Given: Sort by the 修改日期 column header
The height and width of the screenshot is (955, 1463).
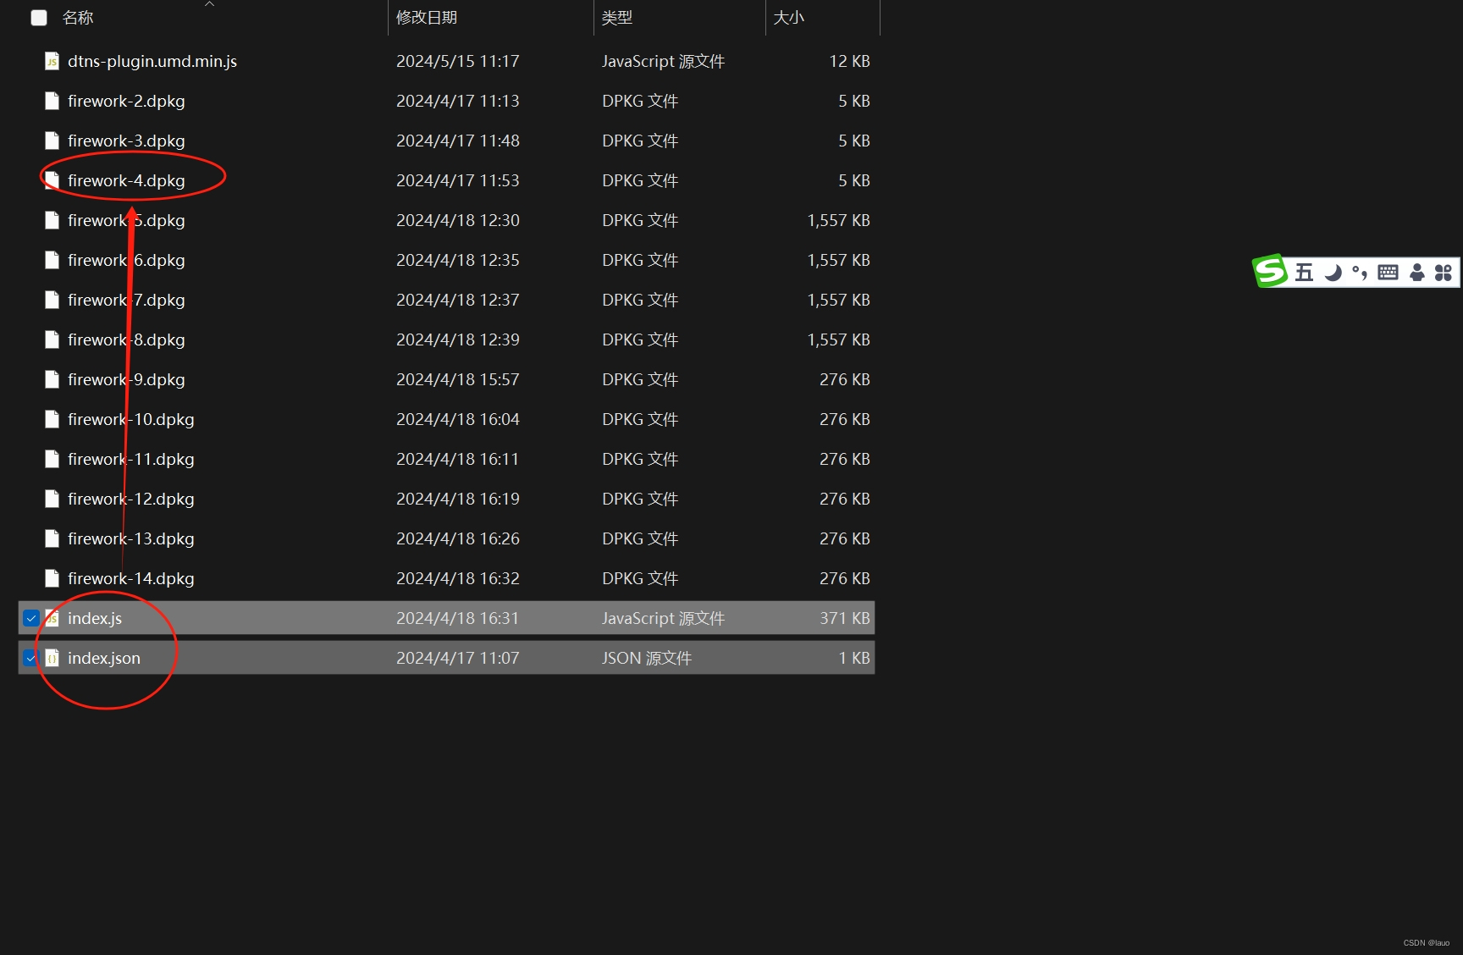Looking at the screenshot, I should tap(427, 17).
